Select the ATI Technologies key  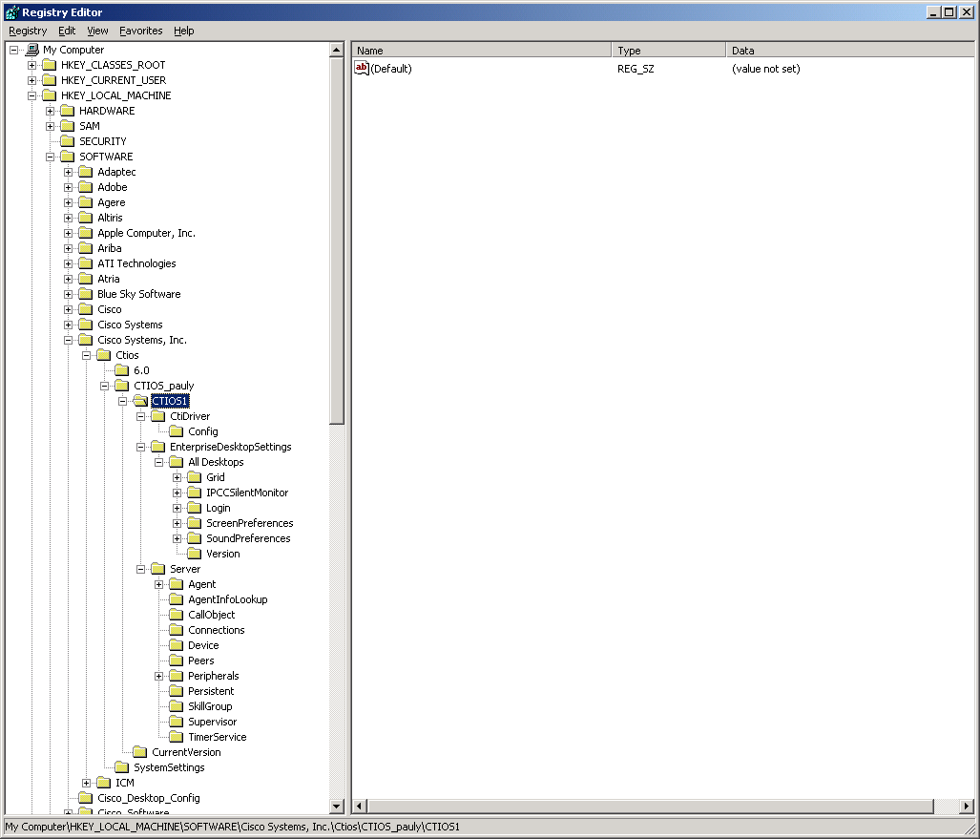point(136,263)
